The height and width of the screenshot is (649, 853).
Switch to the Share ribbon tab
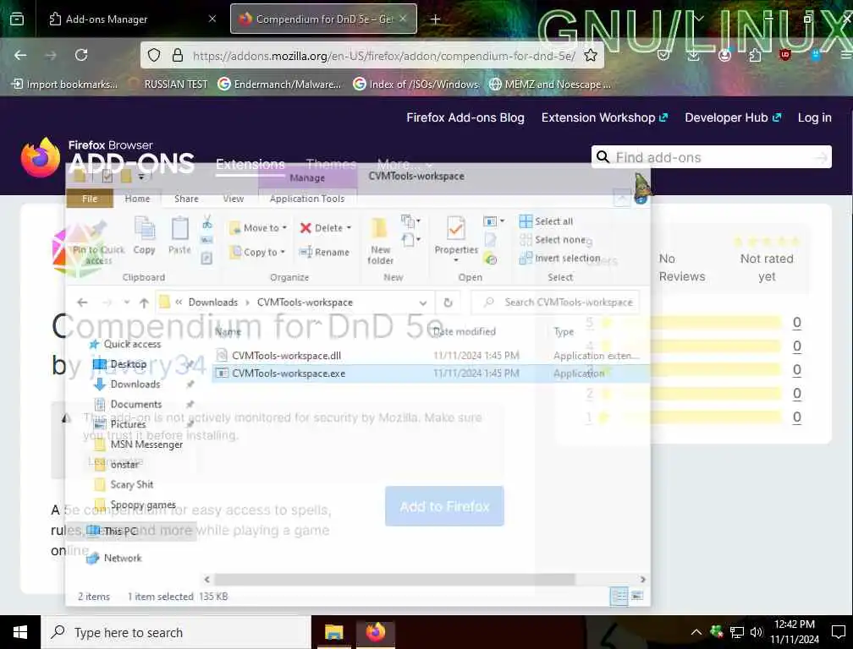point(186,199)
